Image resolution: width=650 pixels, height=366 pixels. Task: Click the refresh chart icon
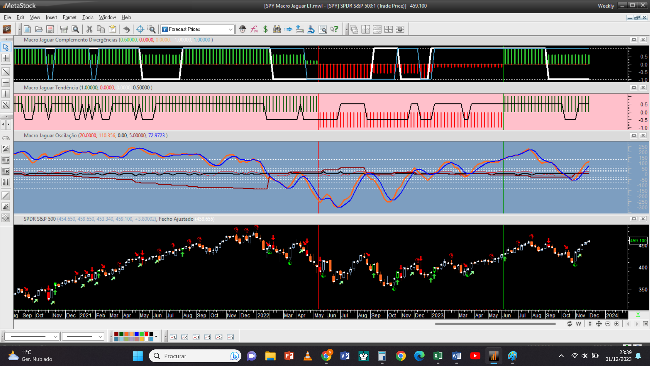pyautogui.click(x=570, y=324)
